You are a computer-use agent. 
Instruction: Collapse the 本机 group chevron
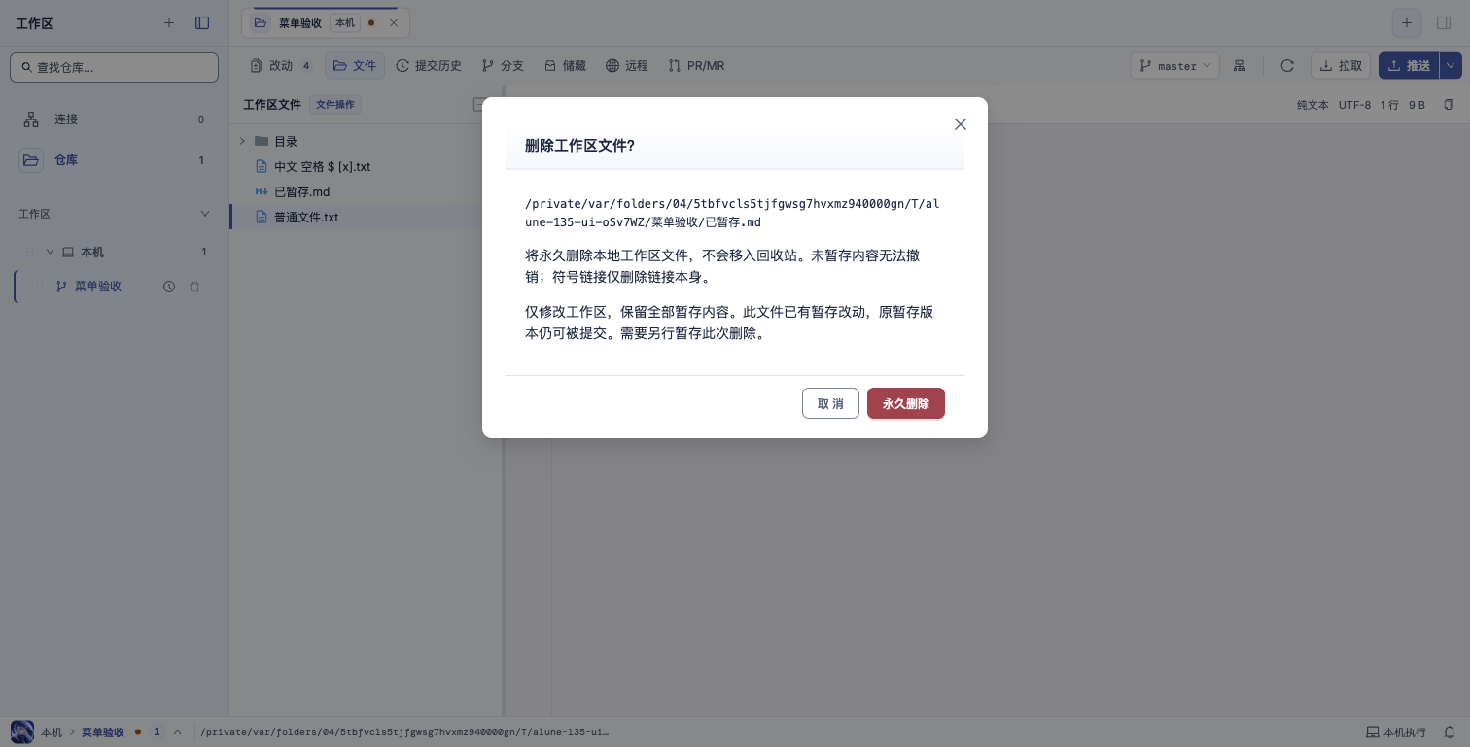(x=50, y=252)
